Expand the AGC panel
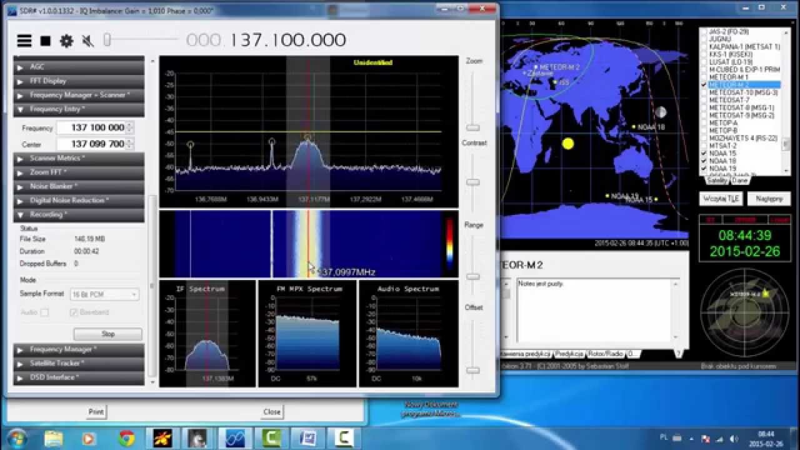This screenshot has width=800, height=450. pyautogui.click(x=79, y=66)
